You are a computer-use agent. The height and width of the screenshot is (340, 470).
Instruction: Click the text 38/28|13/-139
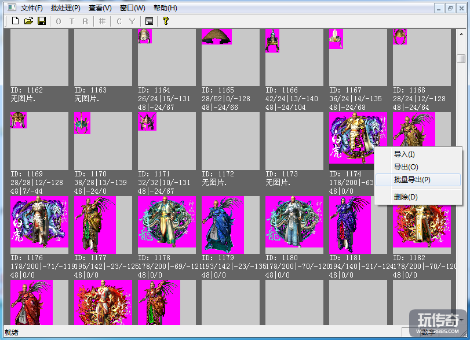click(100, 182)
